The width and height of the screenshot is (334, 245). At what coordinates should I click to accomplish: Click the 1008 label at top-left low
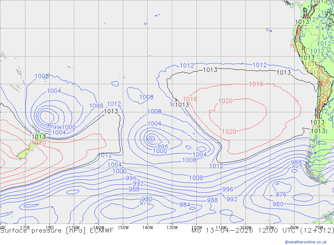coord(42,76)
